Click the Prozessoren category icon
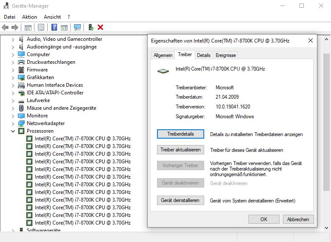The height and width of the screenshot is (242, 331). [x=21, y=131]
